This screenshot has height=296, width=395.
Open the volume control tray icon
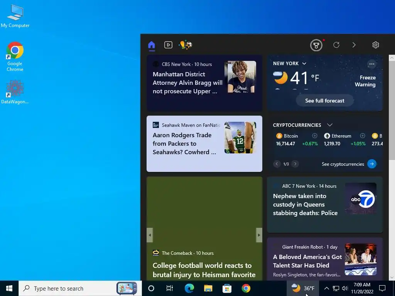(x=345, y=288)
